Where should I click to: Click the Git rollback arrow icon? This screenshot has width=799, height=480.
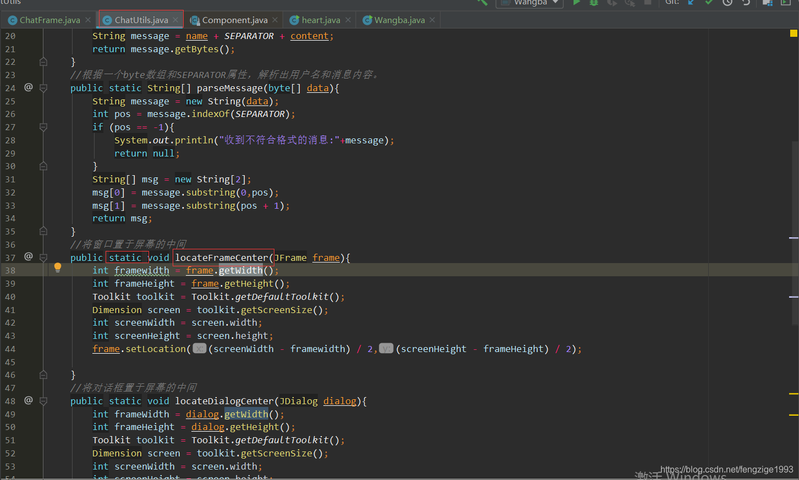click(746, 2)
